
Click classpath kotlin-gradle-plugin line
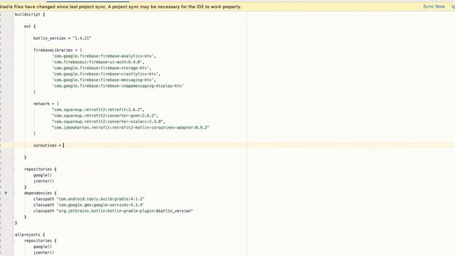[113, 210]
